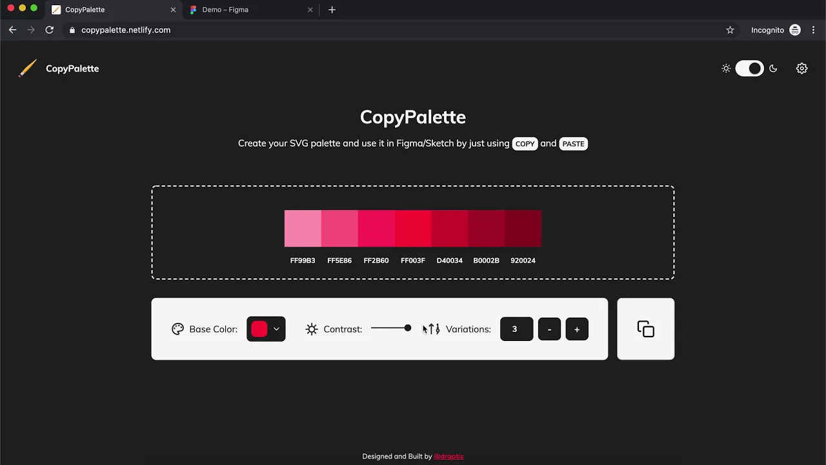Select the FF99B3 color swatch
This screenshot has width=826, height=465.
pyautogui.click(x=303, y=229)
